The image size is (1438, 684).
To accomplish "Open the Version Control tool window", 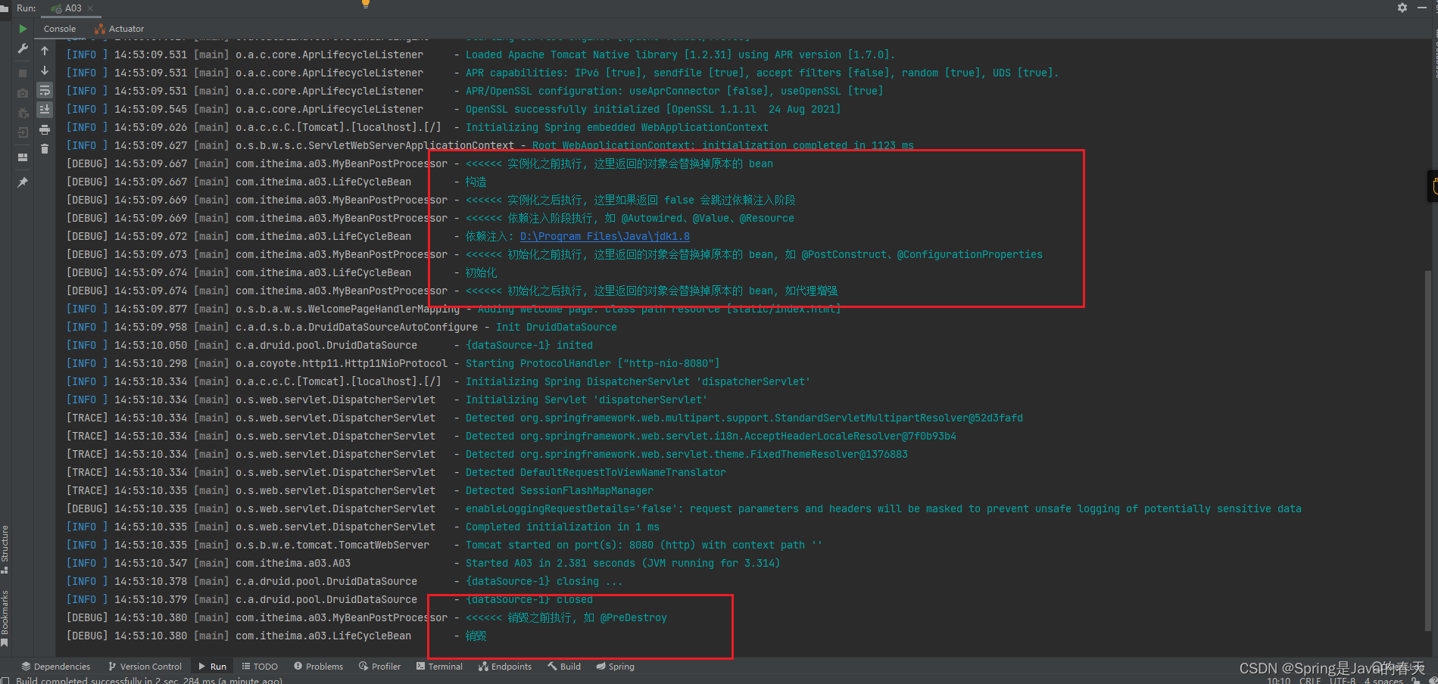I will click(145, 667).
